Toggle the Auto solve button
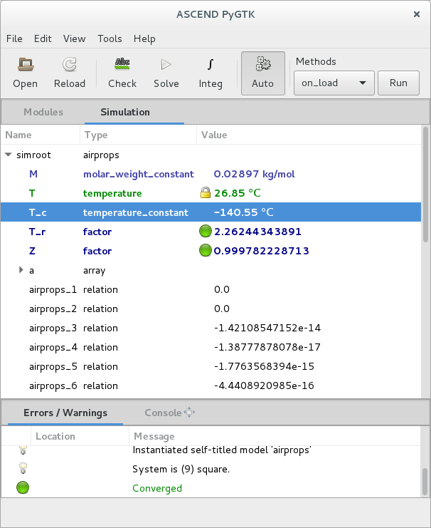 point(262,73)
